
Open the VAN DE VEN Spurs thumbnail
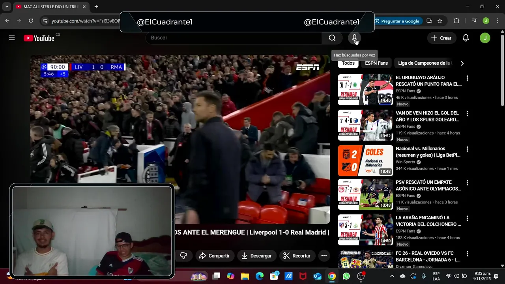click(365, 125)
